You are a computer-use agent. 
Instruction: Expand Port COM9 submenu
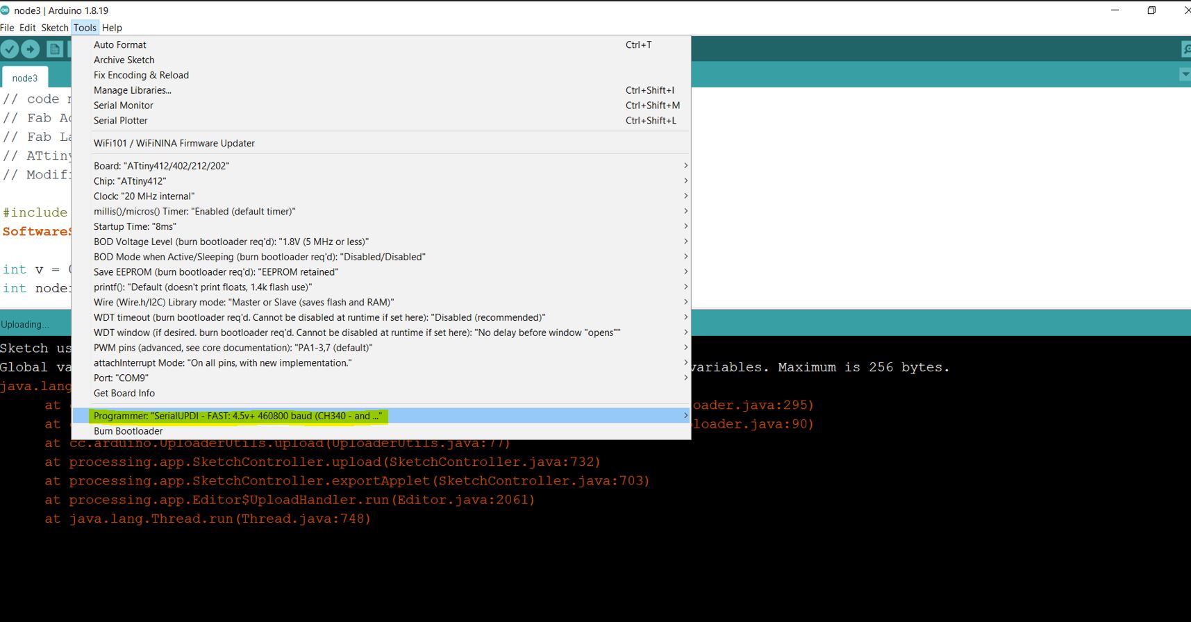(x=381, y=378)
